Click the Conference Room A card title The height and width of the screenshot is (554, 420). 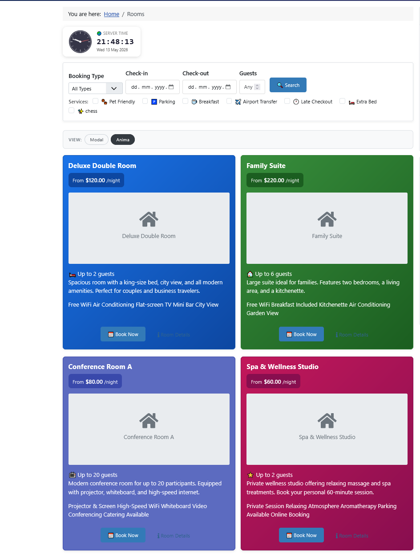tap(100, 366)
